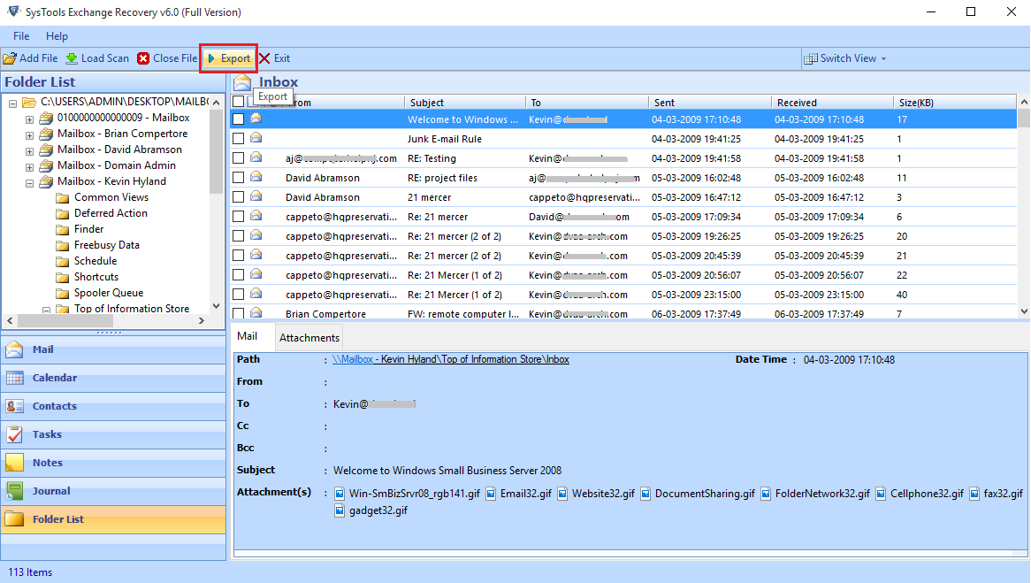Click the Win-SmBizSrvr08_rgb141.gif attachment icon
This screenshot has width=1031, height=583.
click(x=340, y=494)
